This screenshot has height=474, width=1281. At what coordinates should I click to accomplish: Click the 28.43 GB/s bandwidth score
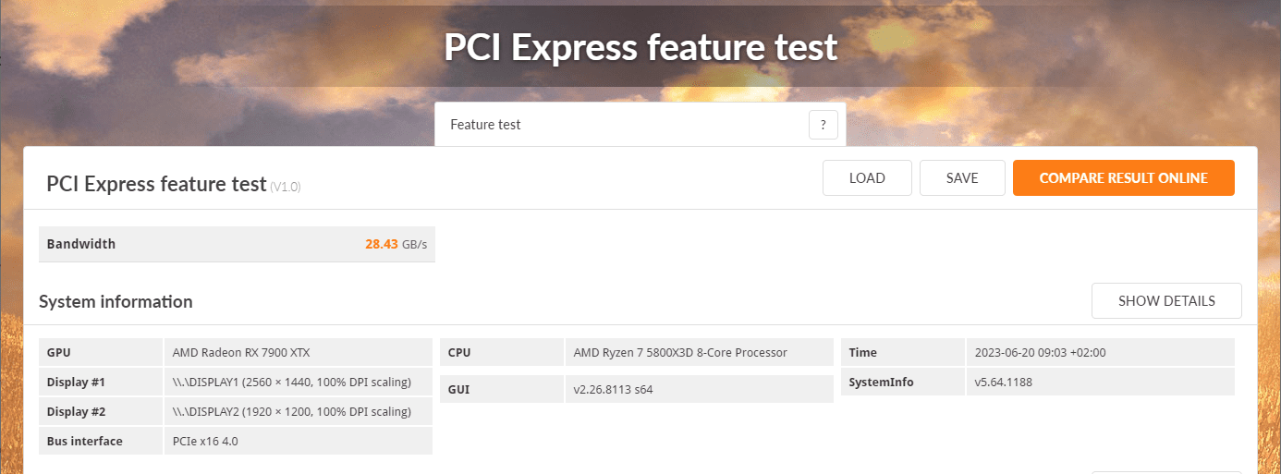point(396,244)
